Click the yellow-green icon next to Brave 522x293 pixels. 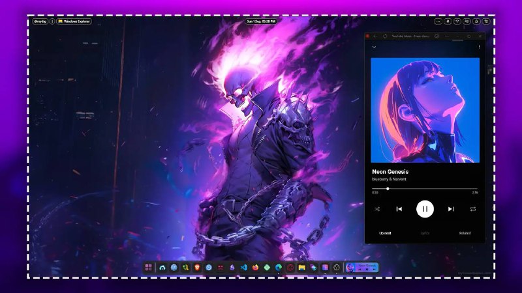pos(185,268)
